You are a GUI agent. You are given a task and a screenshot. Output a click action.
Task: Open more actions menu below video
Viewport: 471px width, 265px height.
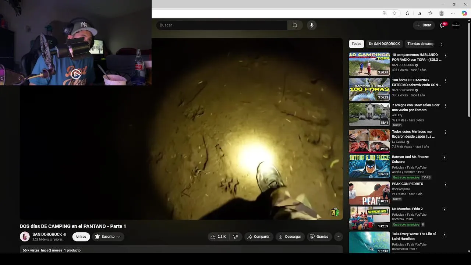339,237
